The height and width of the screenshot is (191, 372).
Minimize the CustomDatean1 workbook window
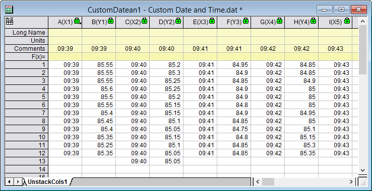click(325, 10)
